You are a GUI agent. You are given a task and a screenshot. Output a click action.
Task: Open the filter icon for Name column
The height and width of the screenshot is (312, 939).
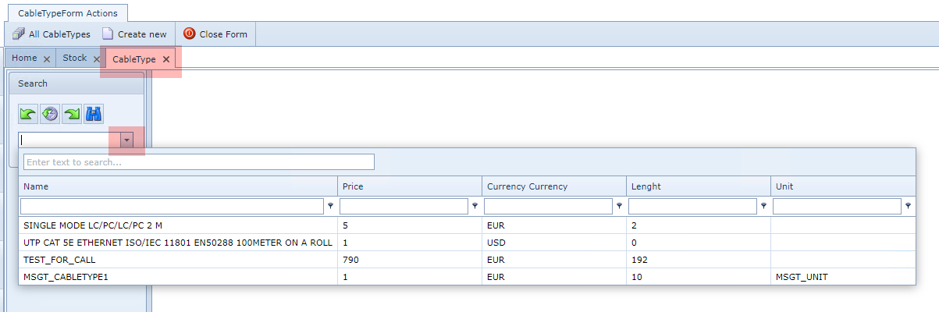point(331,207)
